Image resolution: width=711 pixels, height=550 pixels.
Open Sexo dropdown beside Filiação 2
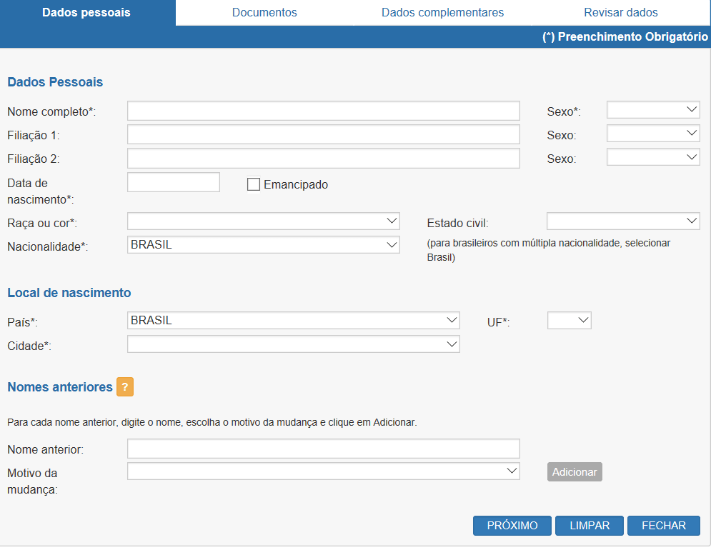tap(653, 157)
